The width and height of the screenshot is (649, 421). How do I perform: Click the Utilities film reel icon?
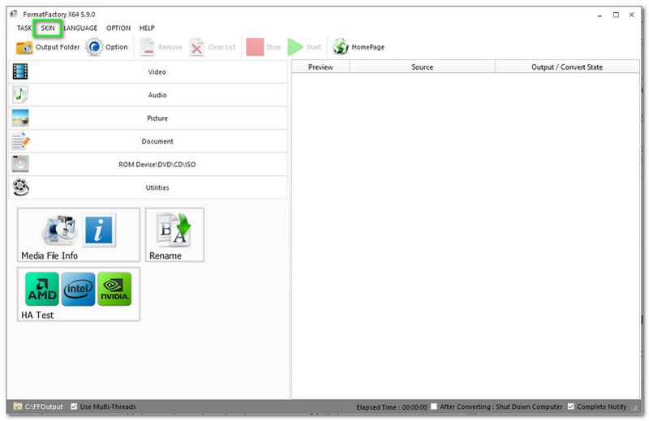point(20,187)
